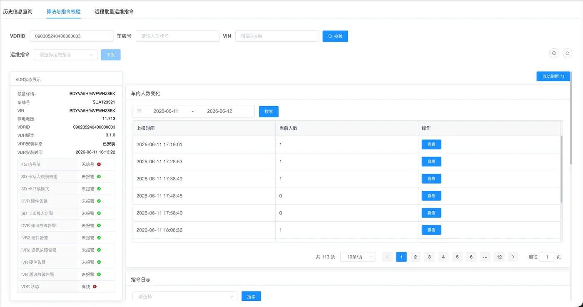Go to page 5
This screenshot has height=307, width=583.
pyautogui.click(x=457, y=257)
